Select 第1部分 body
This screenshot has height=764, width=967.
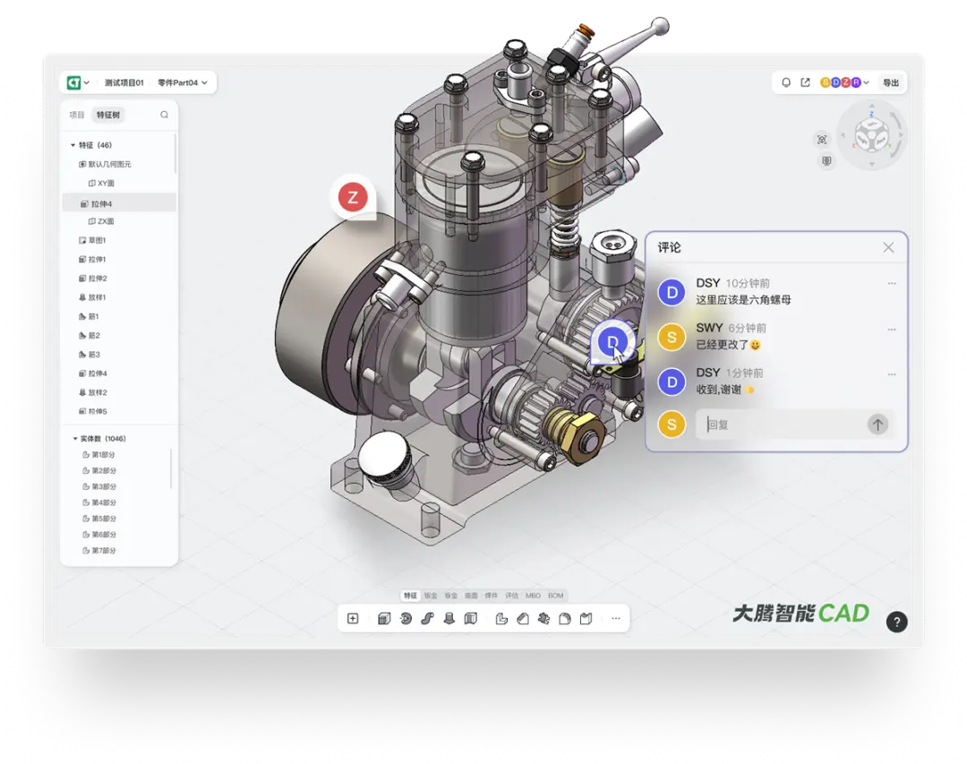coord(98,455)
